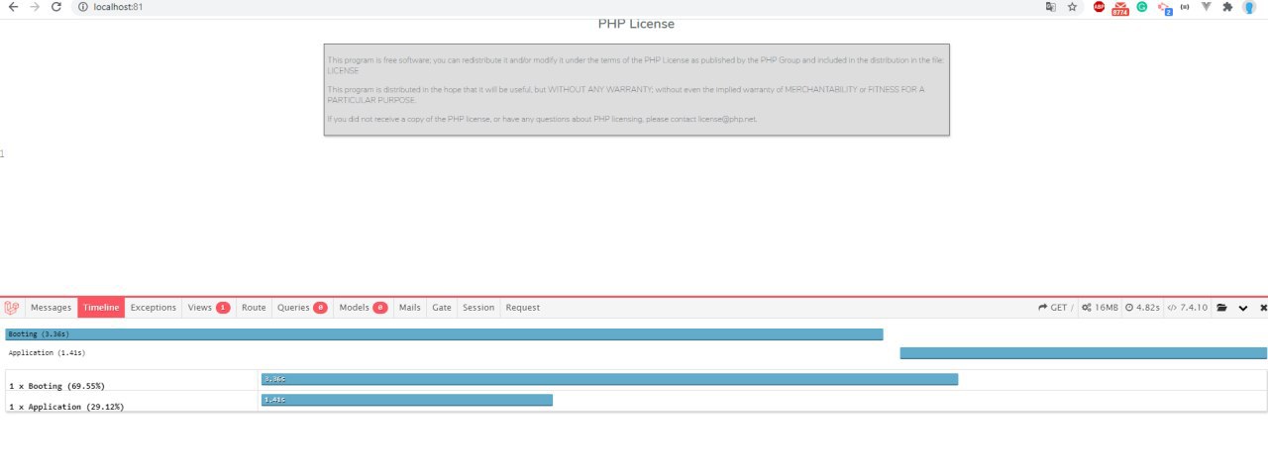Show the Route tab
Viewport: 1268px width, 471px height.
254,308
